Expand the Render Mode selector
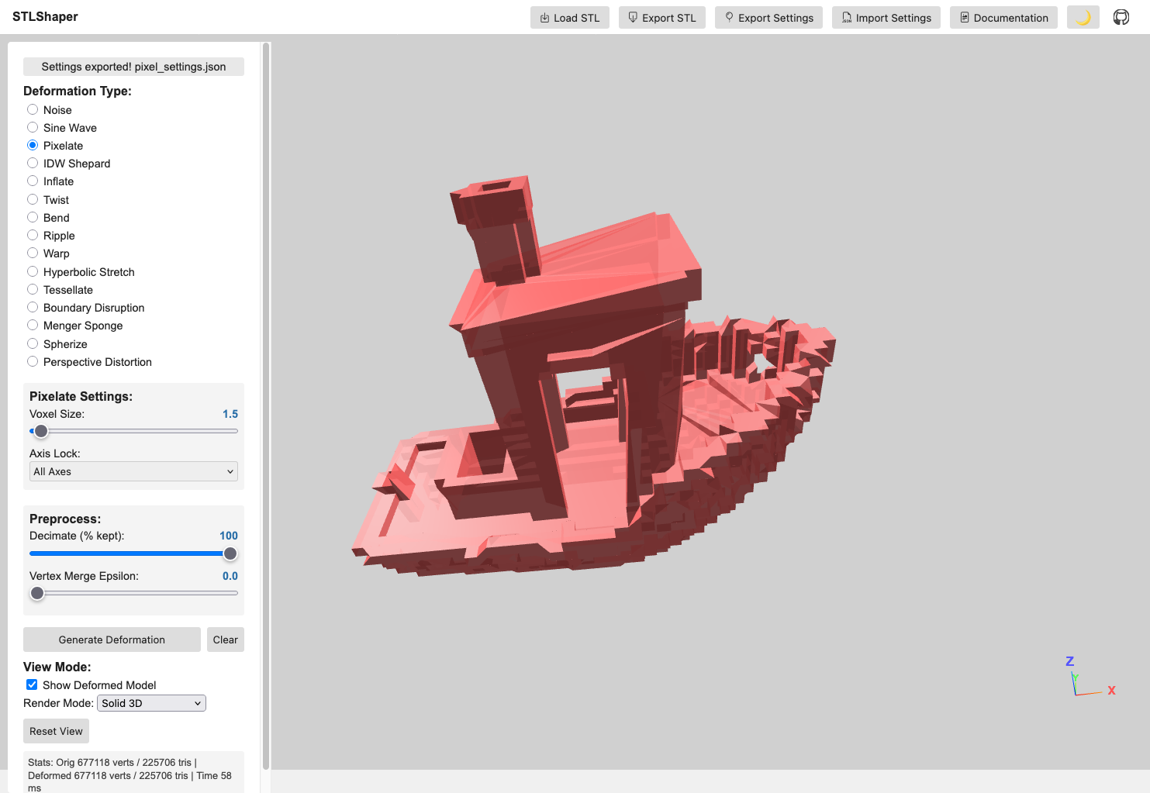Screen dimensions: 1150x793 pos(152,703)
